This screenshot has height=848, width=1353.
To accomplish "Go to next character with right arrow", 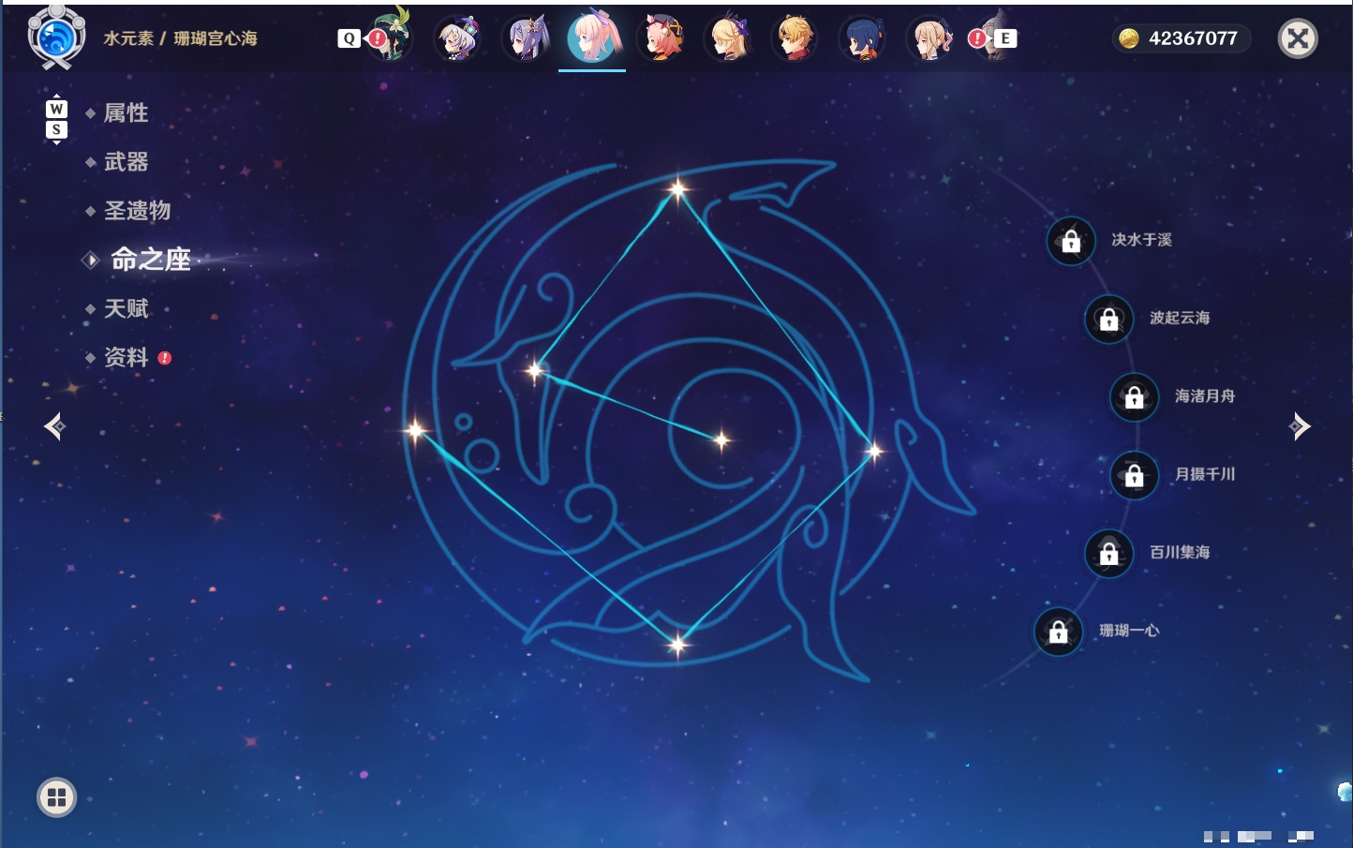I will tap(1300, 426).
